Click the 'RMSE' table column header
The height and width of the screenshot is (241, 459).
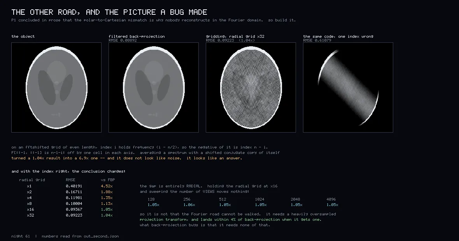tap(70, 180)
